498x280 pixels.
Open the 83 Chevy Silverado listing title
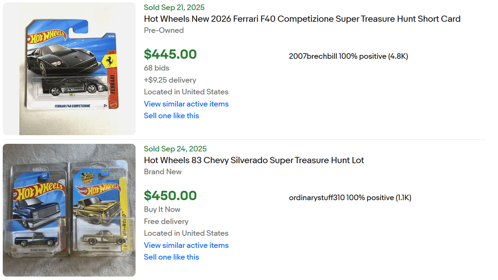click(x=254, y=160)
